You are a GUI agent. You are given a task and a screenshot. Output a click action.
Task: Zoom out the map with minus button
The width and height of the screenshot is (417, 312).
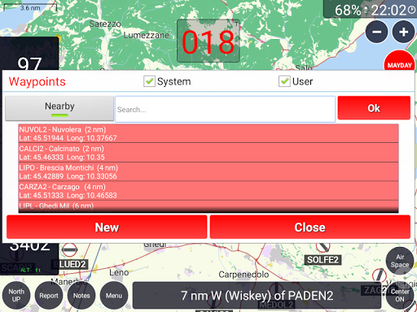pyautogui.click(x=376, y=32)
